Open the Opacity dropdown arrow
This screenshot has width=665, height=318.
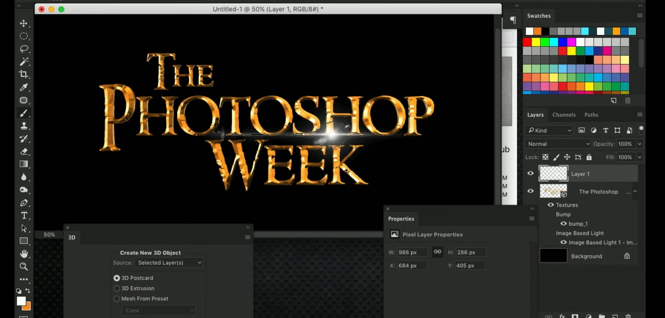tap(640, 144)
